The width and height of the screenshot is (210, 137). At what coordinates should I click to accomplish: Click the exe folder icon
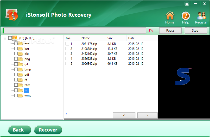point(21,43)
